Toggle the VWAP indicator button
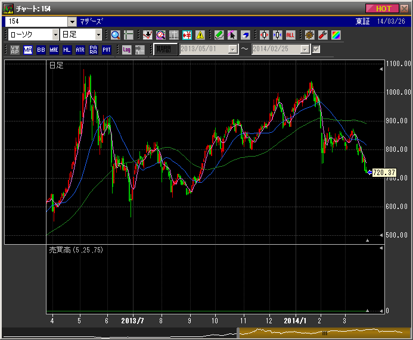 click(15, 49)
